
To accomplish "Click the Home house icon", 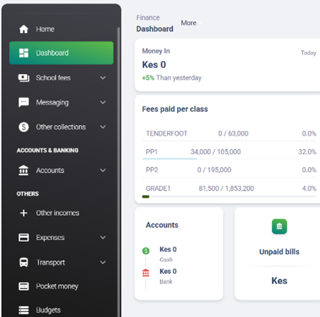I will click(x=24, y=29).
